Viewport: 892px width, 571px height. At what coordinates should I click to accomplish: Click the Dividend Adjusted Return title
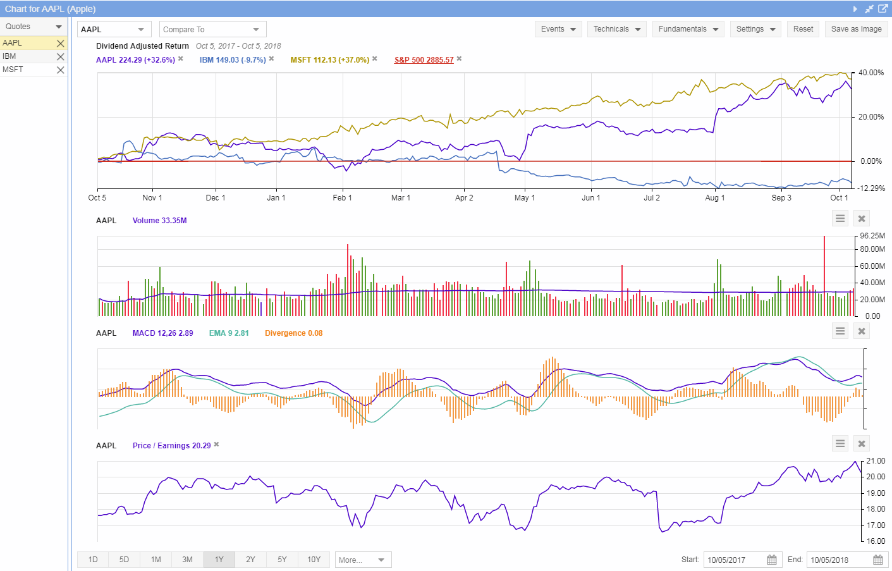point(142,46)
